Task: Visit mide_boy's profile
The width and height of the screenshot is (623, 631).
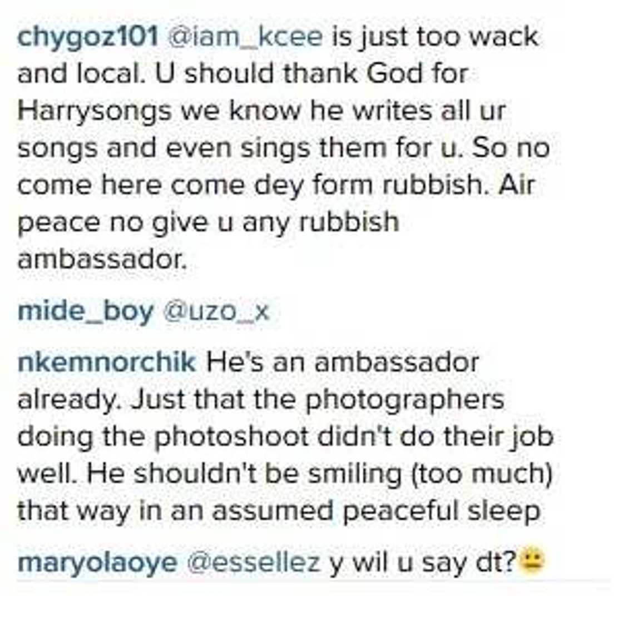Action: pyautogui.click(x=85, y=312)
